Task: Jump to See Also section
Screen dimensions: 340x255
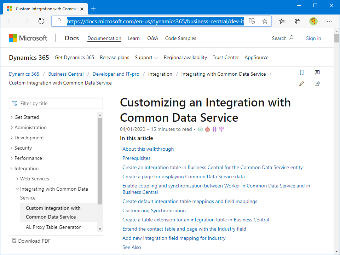Action: click(x=132, y=247)
